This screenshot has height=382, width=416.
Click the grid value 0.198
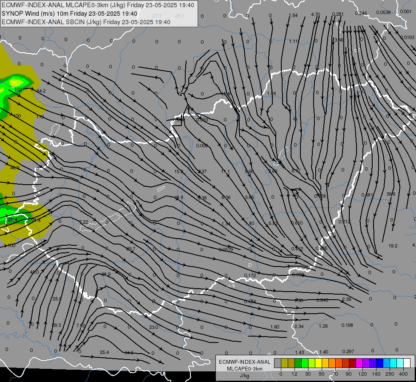click(347, 325)
